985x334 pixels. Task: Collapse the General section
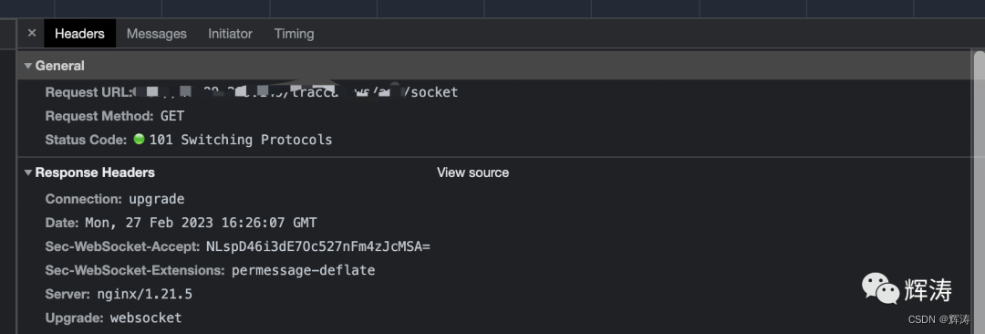pyautogui.click(x=28, y=66)
